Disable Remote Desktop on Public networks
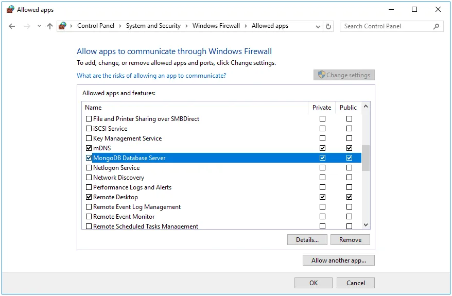Image resolution: width=452 pixels, height=296 pixels. [349, 197]
